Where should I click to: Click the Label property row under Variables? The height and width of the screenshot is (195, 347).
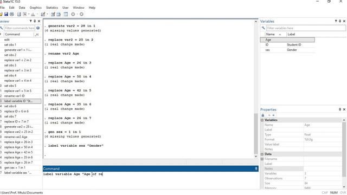pyautogui.click(x=303, y=130)
